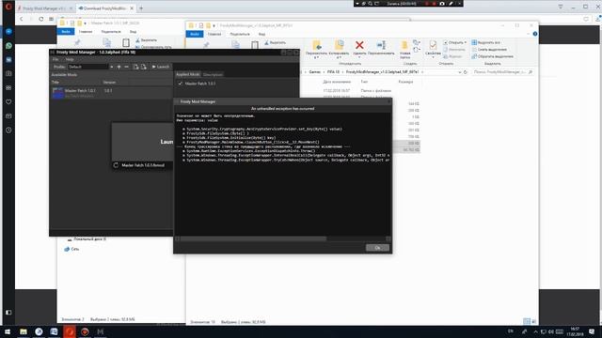Click the import mod file icon
This screenshot has width=602, height=338.
pyautogui.click(x=135, y=67)
